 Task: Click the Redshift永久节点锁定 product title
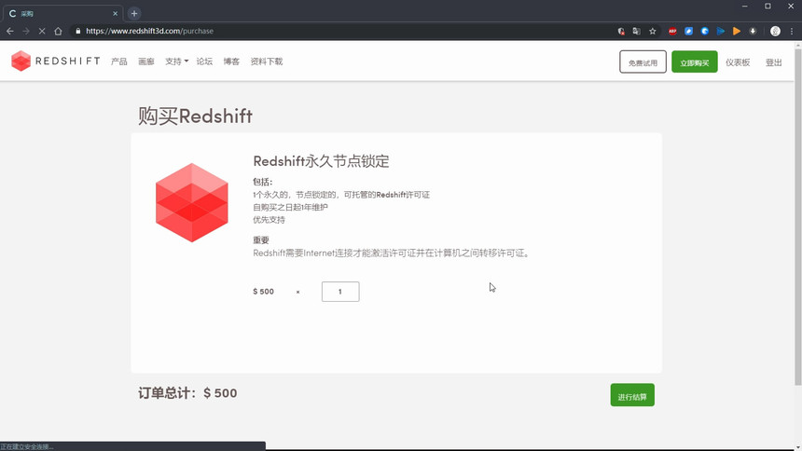pos(321,161)
